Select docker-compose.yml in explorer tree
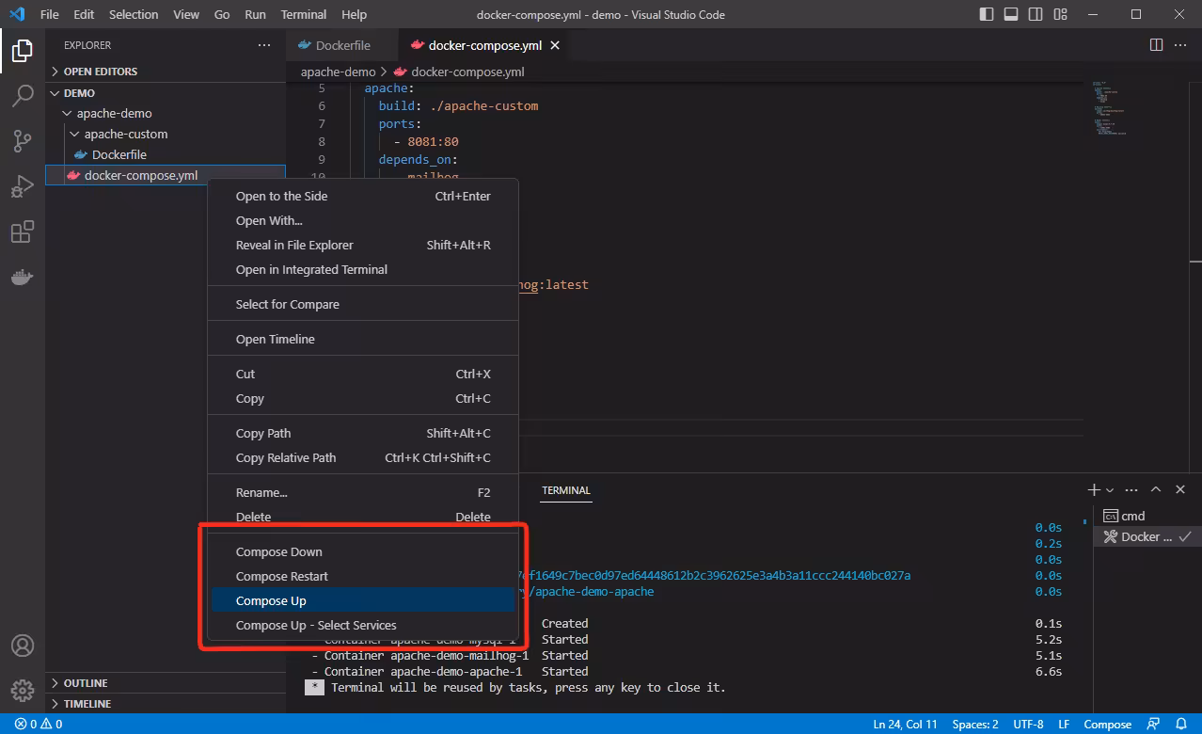This screenshot has width=1202, height=734. pyautogui.click(x=166, y=175)
